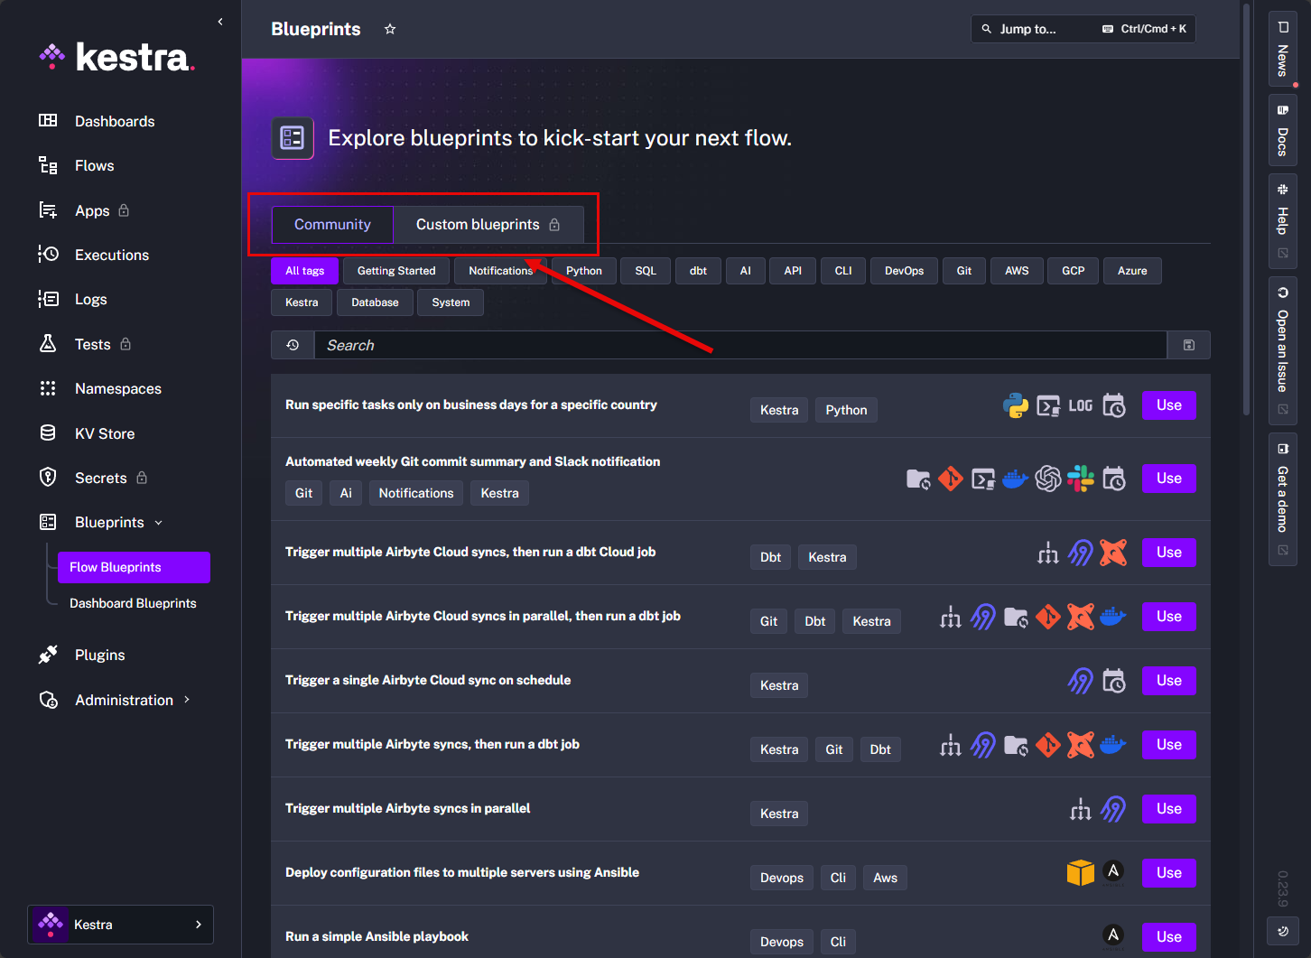The width and height of the screenshot is (1311, 958).
Task: Open the Tests page
Action: coord(93,344)
